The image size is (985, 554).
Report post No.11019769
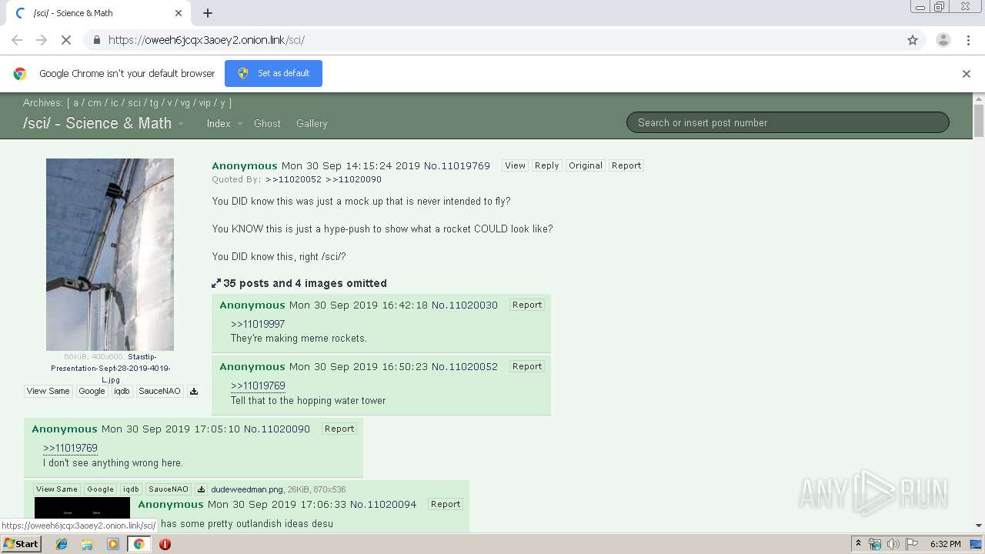pos(626,165)
